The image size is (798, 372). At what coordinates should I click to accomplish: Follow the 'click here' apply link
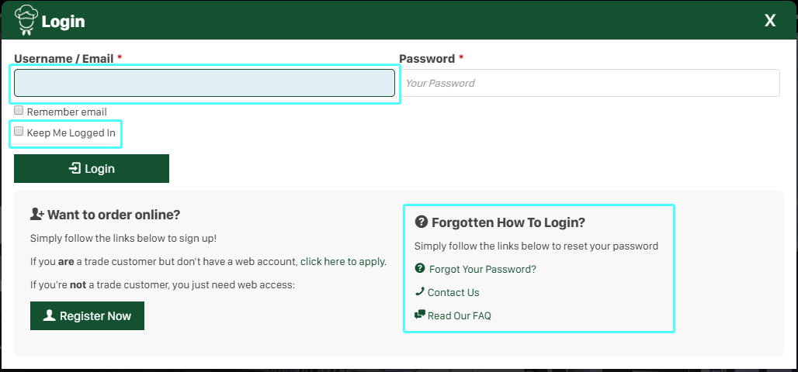[323, 262]
